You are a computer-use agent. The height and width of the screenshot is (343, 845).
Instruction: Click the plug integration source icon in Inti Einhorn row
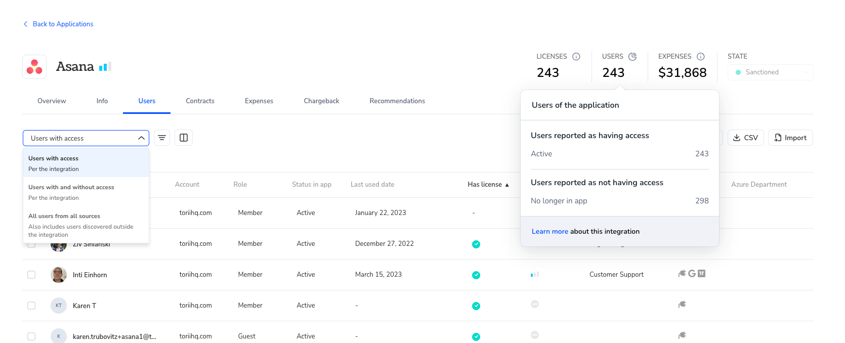[x=682, y=274]
